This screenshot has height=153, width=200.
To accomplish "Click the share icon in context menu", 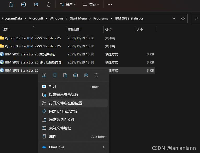I will 86,75.
